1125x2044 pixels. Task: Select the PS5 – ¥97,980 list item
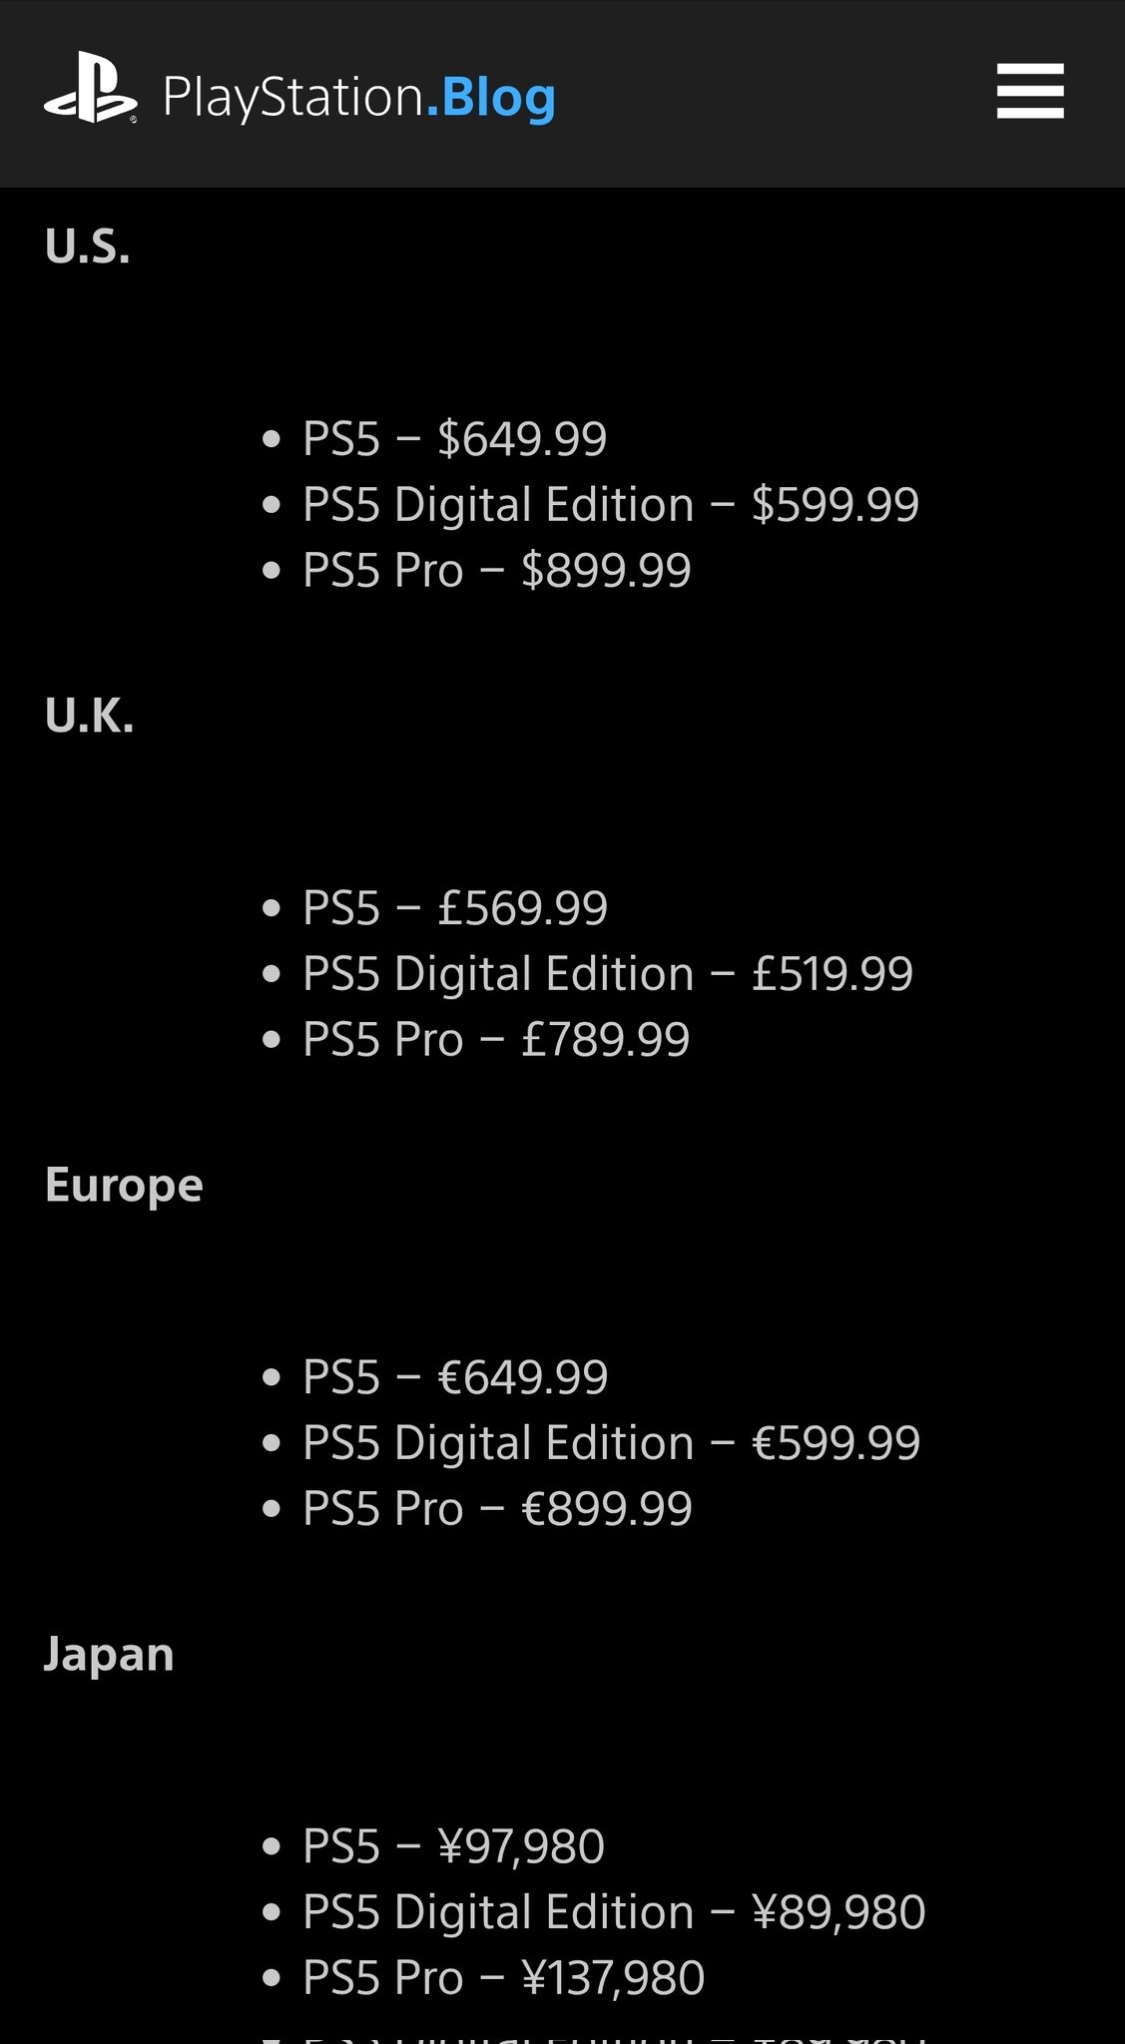[x=453, y=1845]
